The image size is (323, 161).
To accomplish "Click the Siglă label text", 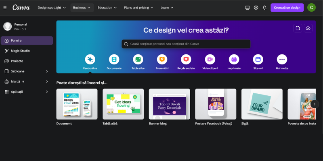I will (x=245, y=124).
